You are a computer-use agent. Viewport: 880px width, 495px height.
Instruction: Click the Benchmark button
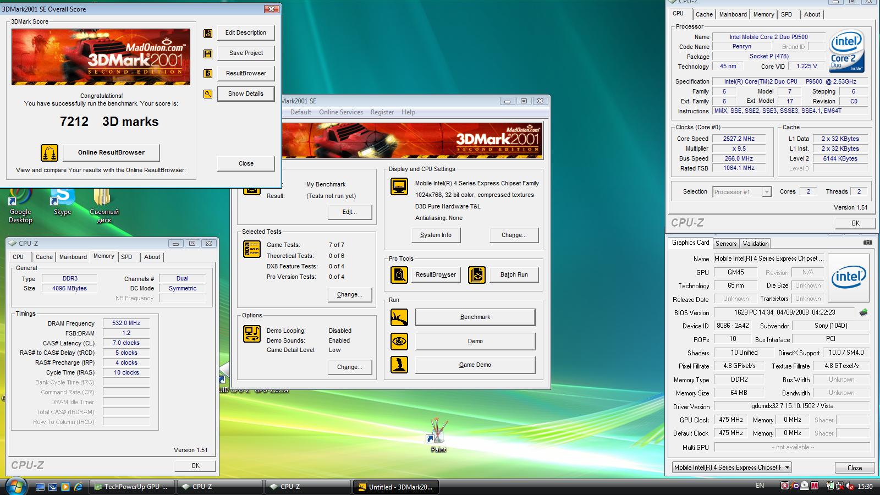(475, 317)
